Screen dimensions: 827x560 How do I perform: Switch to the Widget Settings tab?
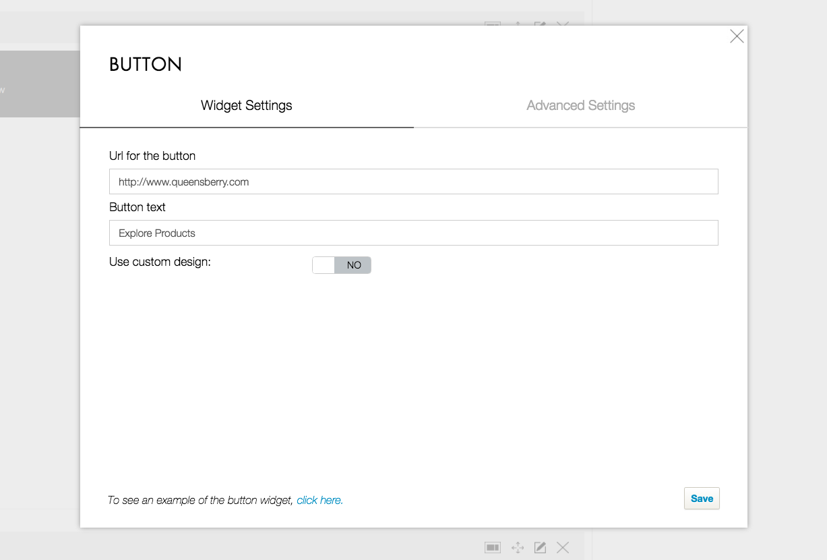pyautogui.click(x=247, y=106)
